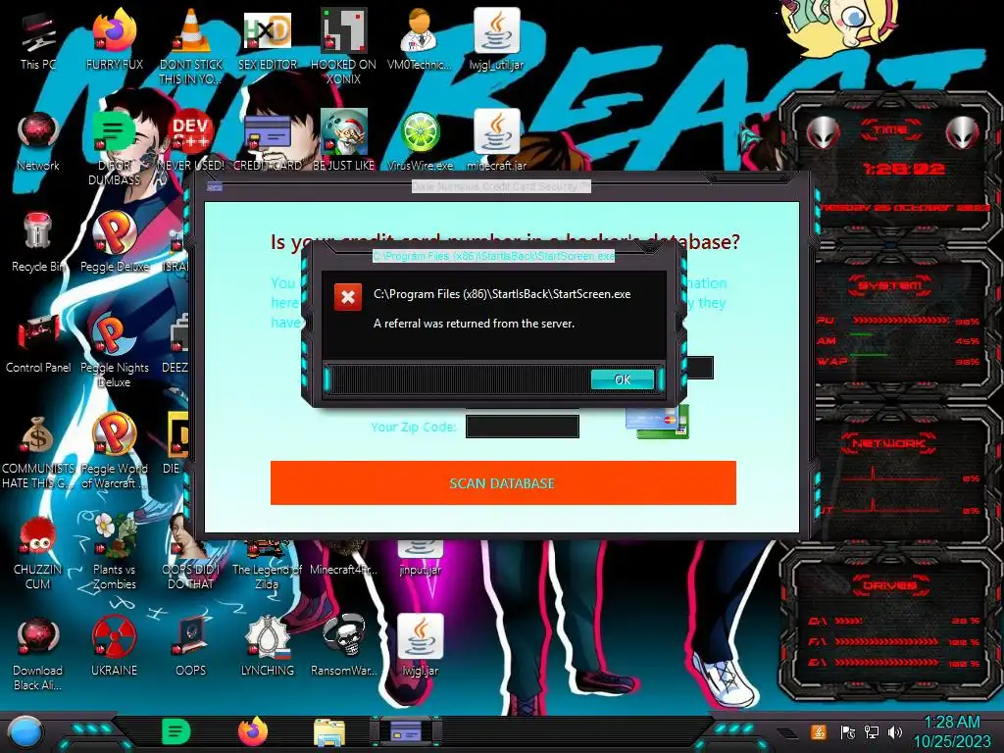This screenshot has width=1004, height=753.
Task: Click the Time gadget heading on the sidebar
Action: point(890,129)
